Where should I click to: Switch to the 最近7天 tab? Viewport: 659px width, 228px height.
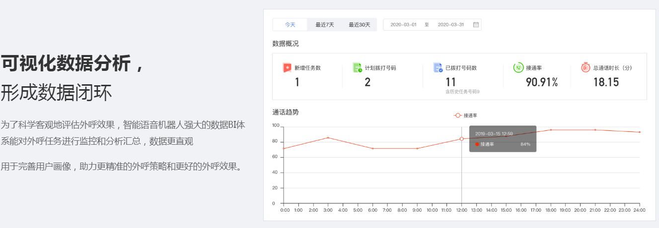coord(325,25)
